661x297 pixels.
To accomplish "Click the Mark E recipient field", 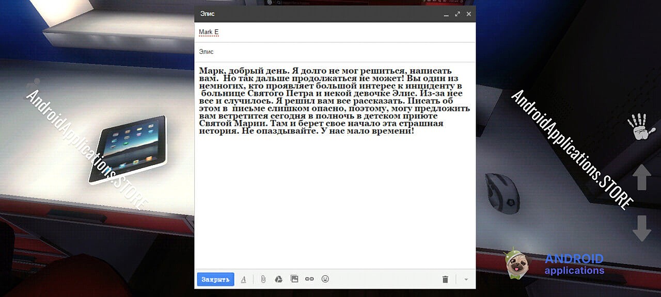I will pos(209,32).
